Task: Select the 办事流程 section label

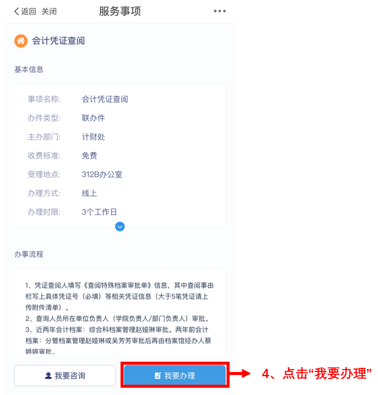Action: coord(28,254)
